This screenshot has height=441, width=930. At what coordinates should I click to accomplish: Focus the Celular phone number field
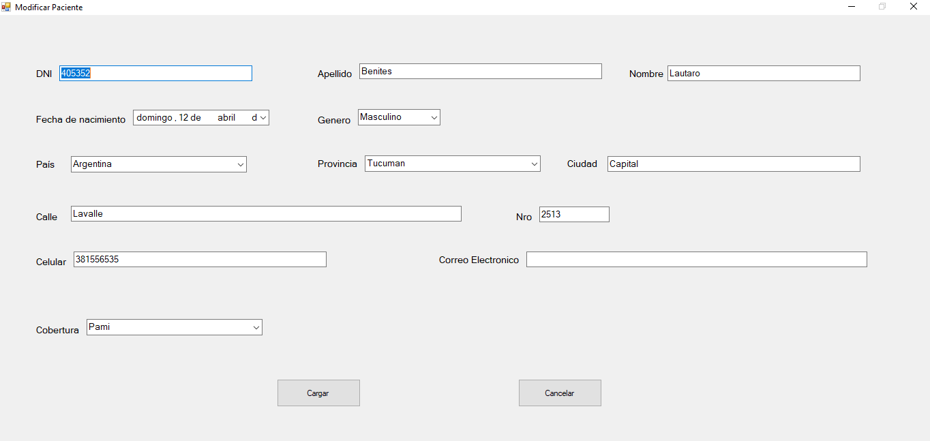coord(200,260)
